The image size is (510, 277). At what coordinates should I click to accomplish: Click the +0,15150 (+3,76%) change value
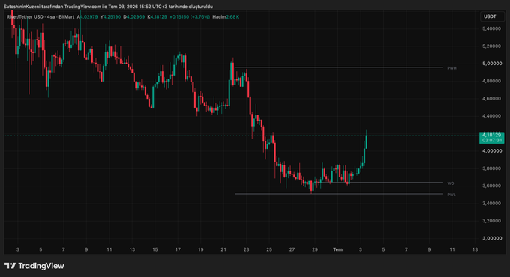point(190,17)
